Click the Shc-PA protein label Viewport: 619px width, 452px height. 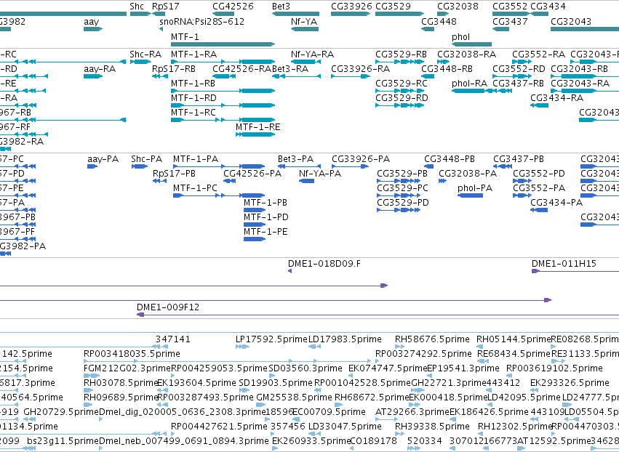click(x=146, y=159)
